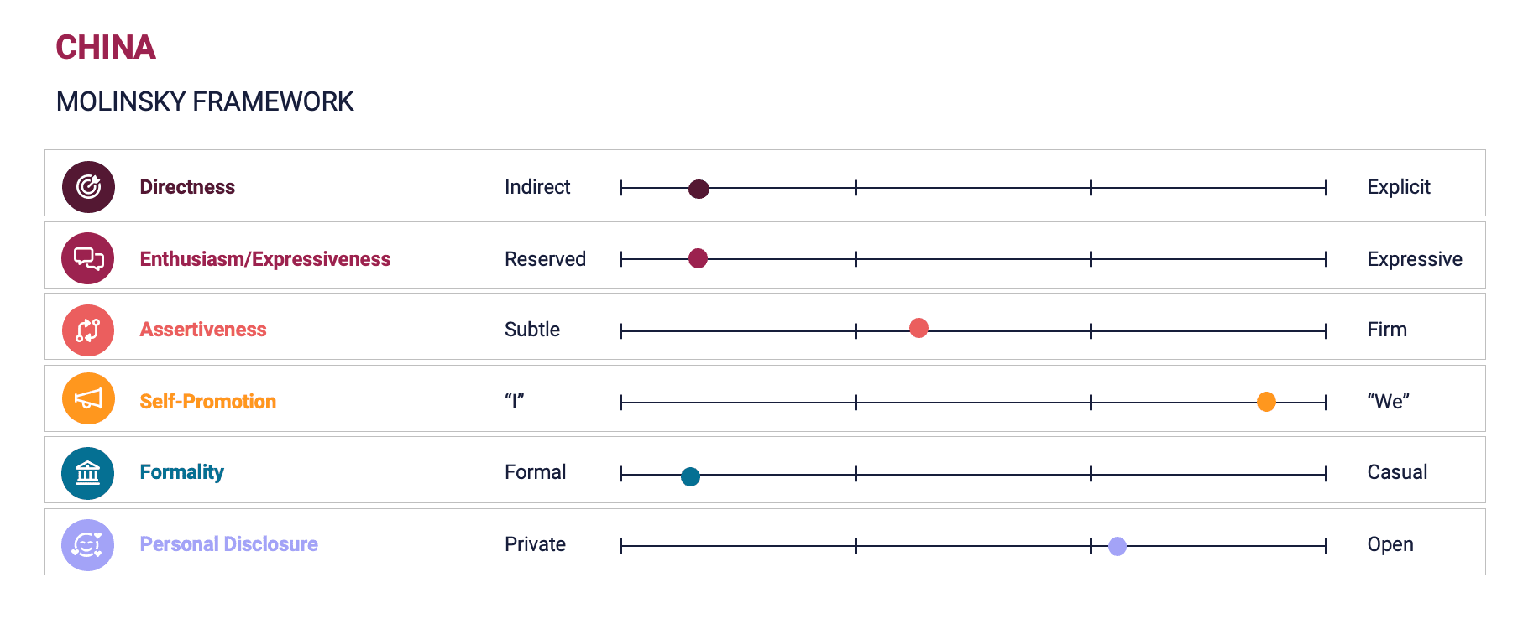Viewport: 1523px width, 624px height.
Task: Click the orange Self-Promotion marker
Action: coord(1266,402)
